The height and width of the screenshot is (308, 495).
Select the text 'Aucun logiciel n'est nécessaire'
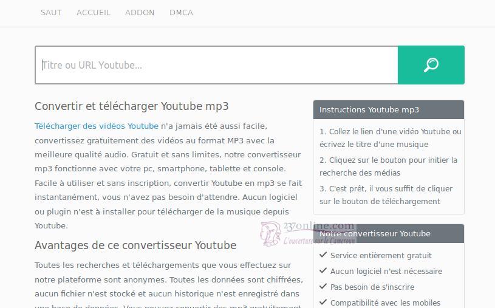[x=386, y=271]
